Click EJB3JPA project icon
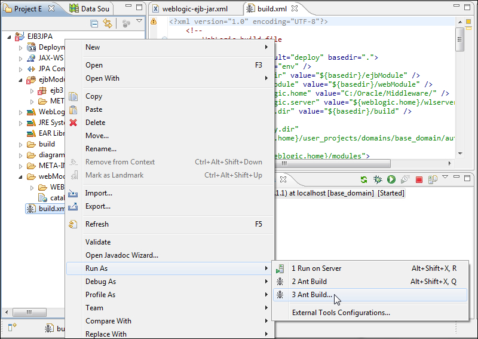The height and width of the screenshot is (339, 478). [x=20, y=36]
